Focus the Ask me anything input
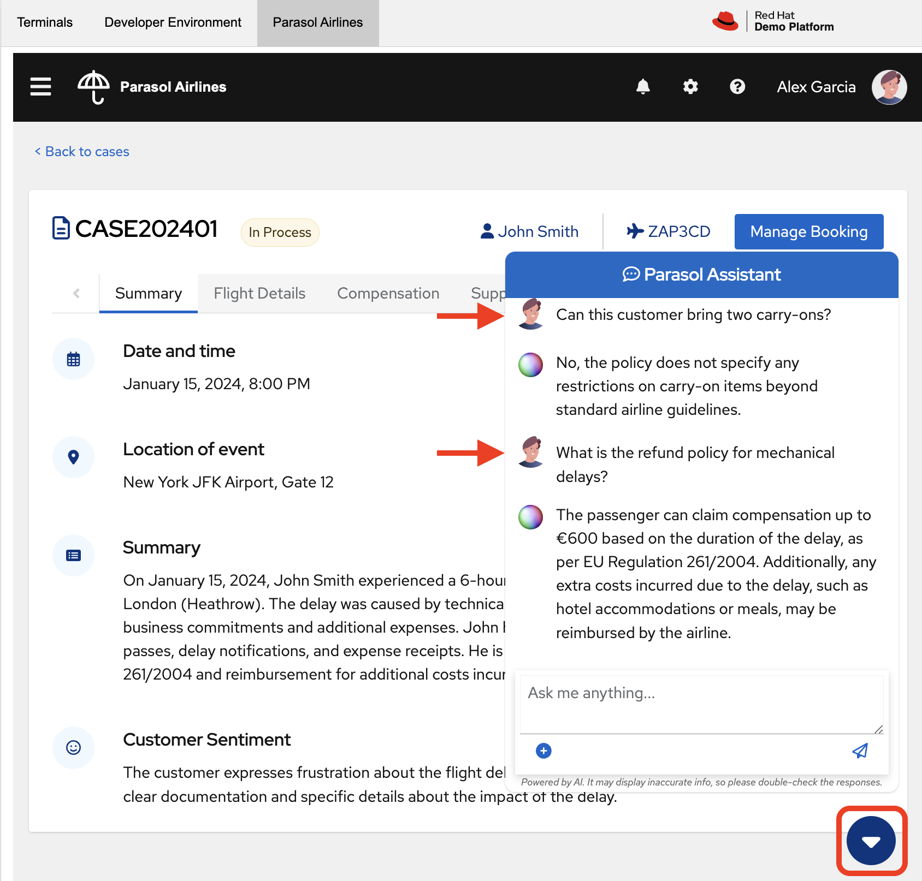 pos(701,705)
